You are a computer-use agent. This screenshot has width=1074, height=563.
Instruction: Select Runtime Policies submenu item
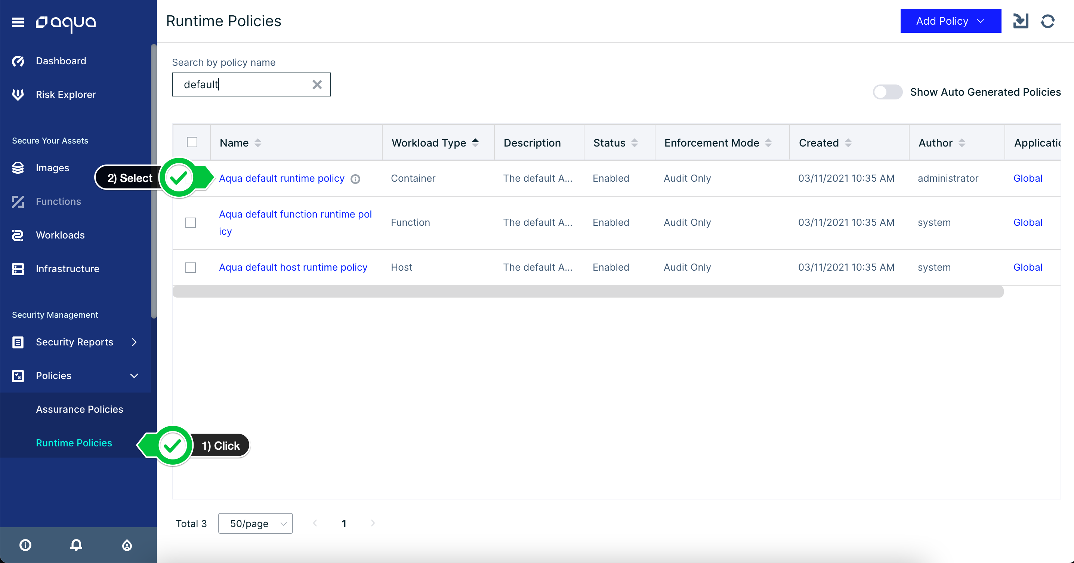point(74,443)
